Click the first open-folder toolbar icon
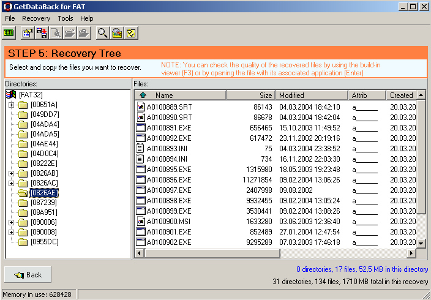Image resolution: width=431 pixels, height=300 pixels. click(70, 33)
